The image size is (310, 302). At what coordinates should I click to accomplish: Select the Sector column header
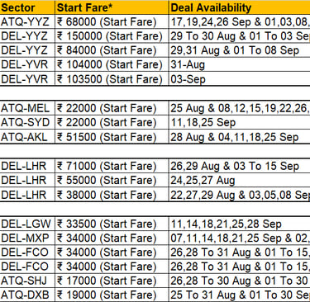pyautogui.click(x=27, y=7)
